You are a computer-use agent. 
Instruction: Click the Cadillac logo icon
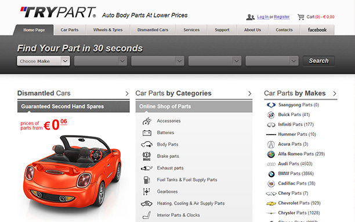(x=271, y=184)
